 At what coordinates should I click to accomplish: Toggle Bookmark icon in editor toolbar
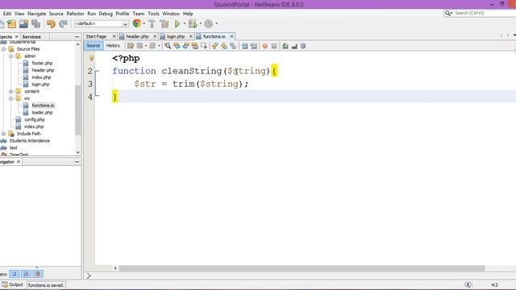233,46
